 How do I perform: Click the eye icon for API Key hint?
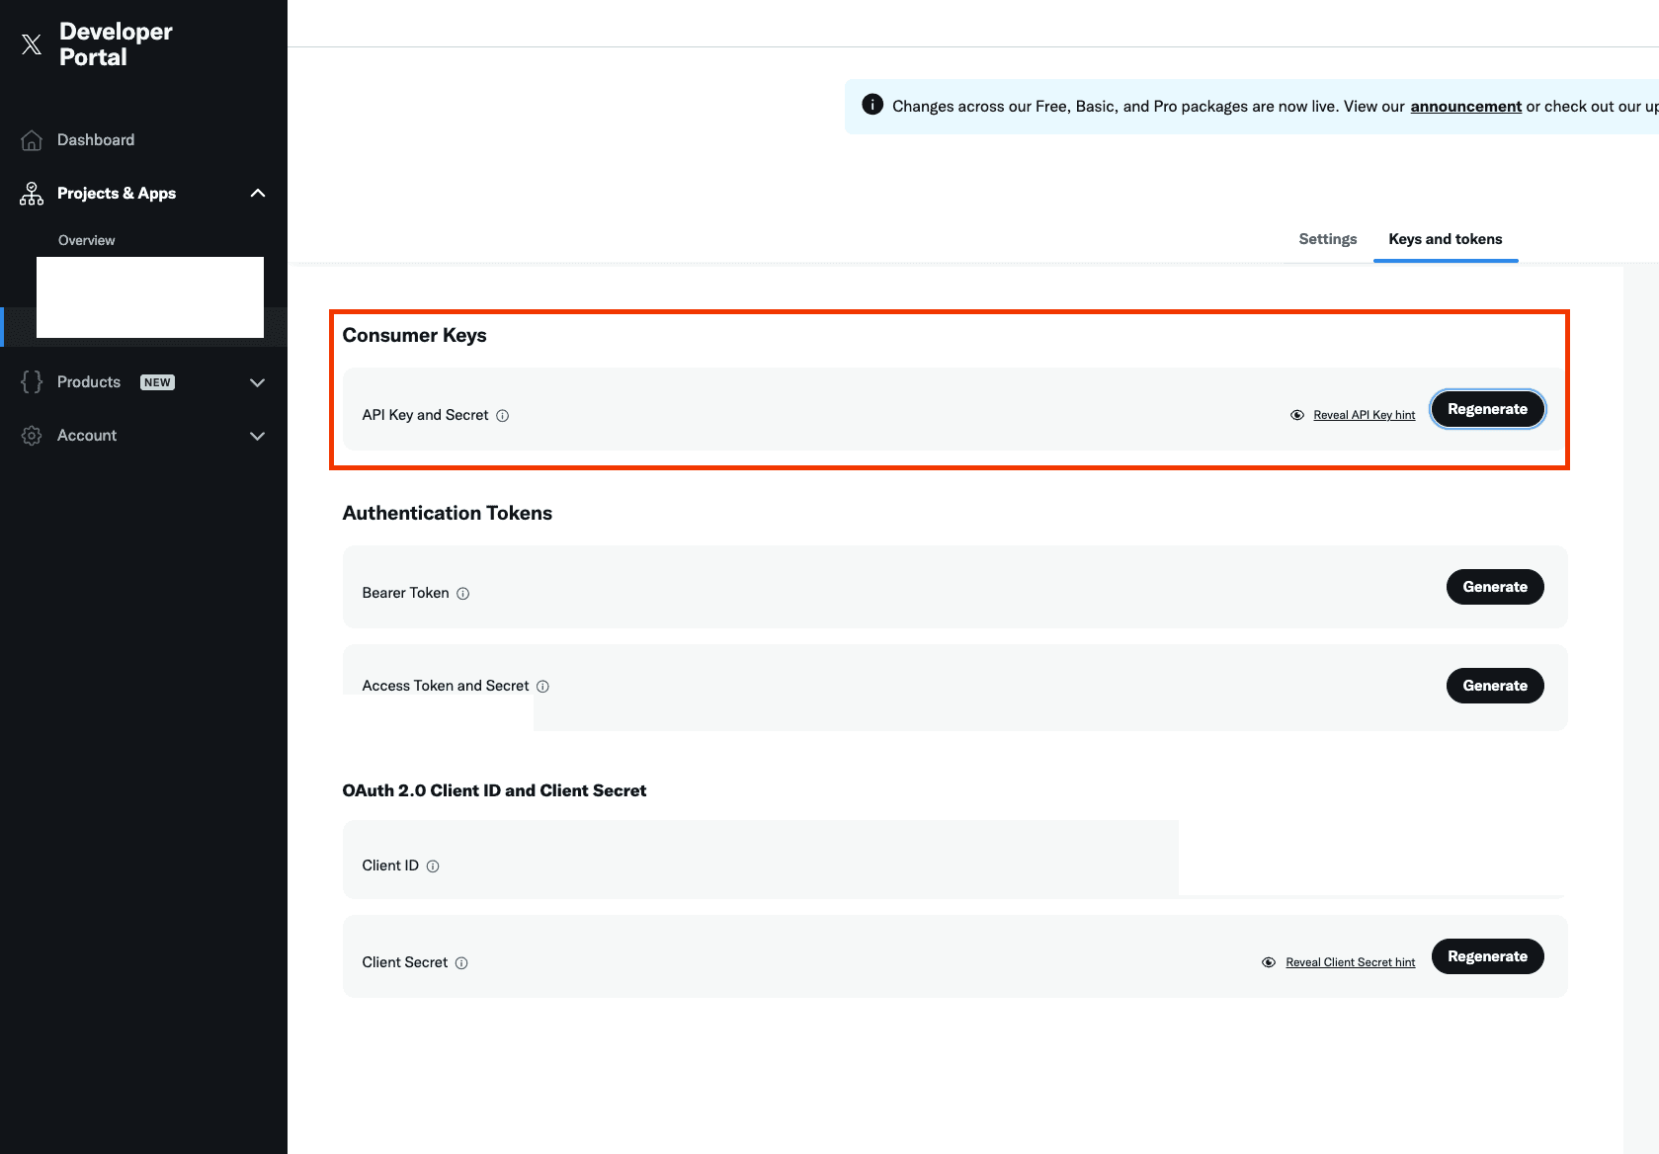(1297, 415)
